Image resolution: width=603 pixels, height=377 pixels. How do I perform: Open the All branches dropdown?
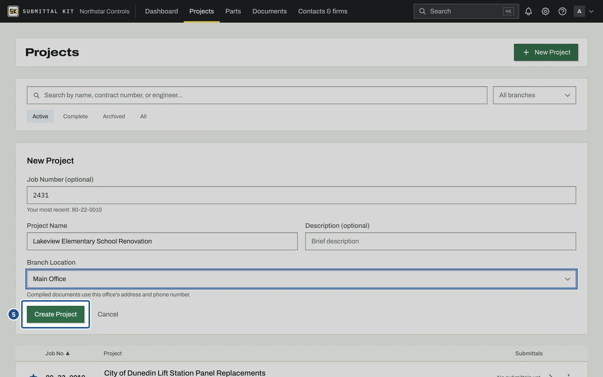coord(534,95)
